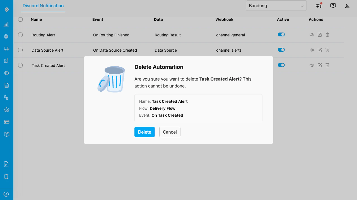Click the help question bubble icon
The image size is (357, 200).
333,6
